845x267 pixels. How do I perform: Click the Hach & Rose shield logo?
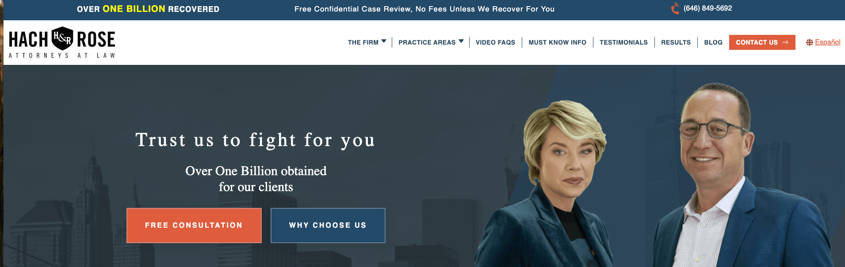click(x=62, y=38)
